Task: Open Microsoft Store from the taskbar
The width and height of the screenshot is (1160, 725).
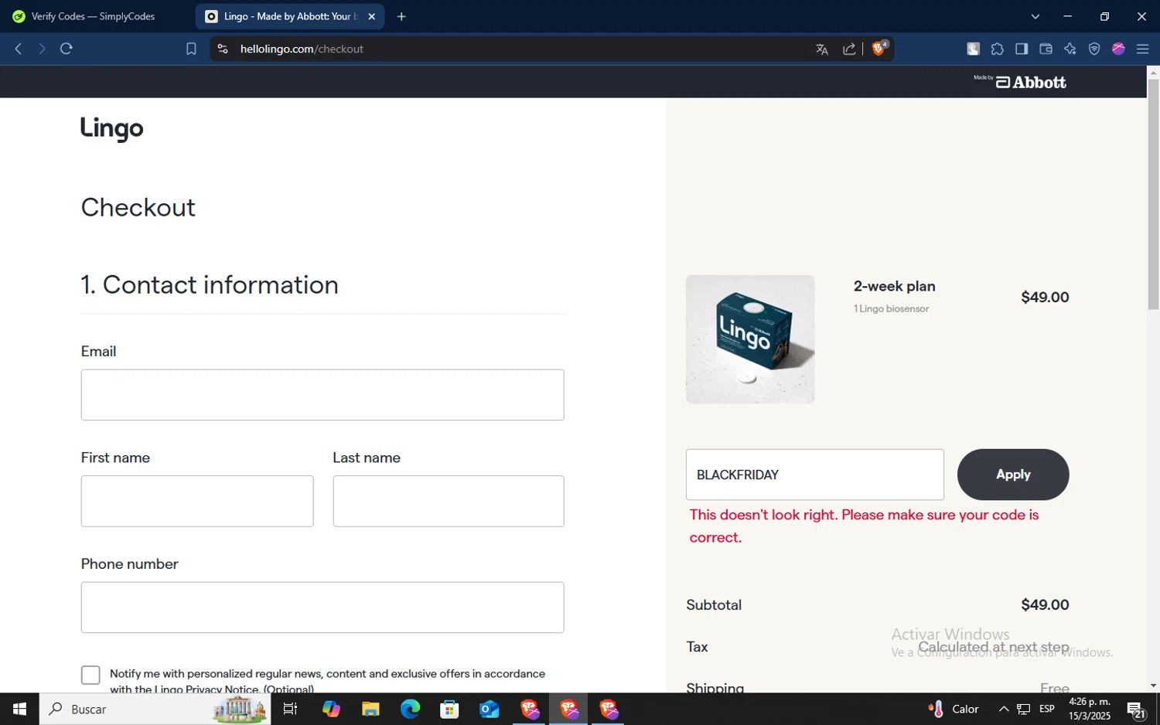Action: click(449, 709)
